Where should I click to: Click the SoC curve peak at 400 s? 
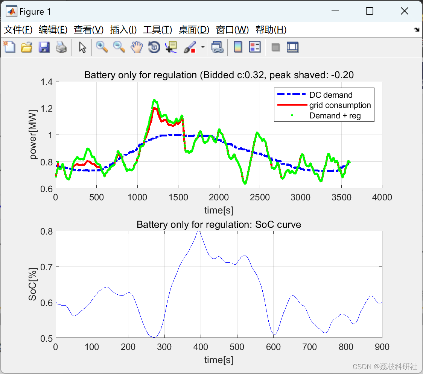click(x=199, y=232)
